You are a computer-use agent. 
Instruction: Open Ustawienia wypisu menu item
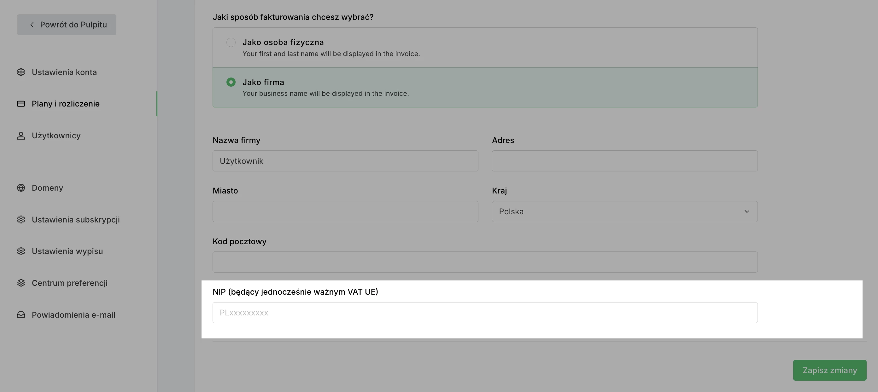click(67, 251)
